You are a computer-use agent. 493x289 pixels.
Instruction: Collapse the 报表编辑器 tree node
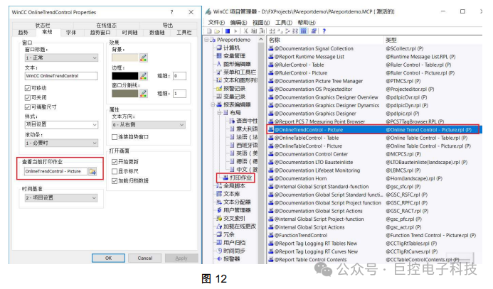tap(213, 104)
